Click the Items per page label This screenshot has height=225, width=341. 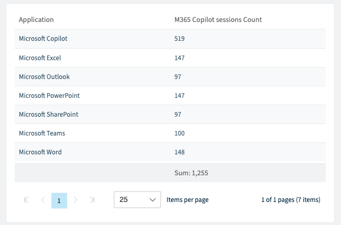(x=187, y=199)
